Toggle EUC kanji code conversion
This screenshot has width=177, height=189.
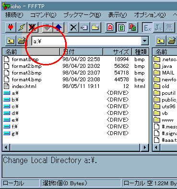tap(147, 27)
